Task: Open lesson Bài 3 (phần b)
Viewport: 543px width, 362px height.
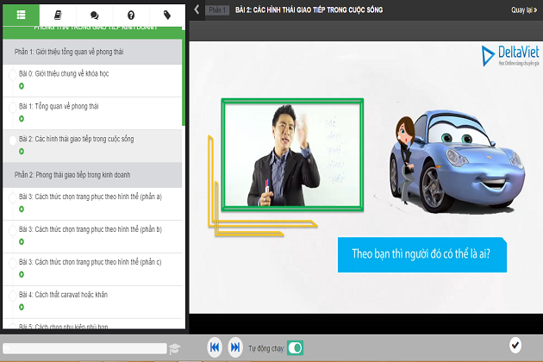Action: 90,229
